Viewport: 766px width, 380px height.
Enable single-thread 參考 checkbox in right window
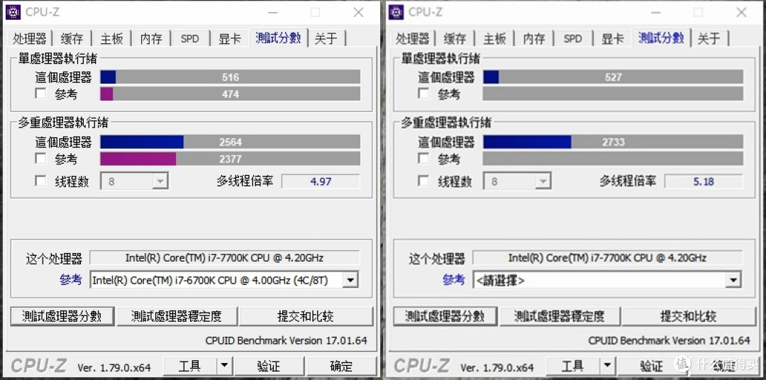tap(424, 94)
